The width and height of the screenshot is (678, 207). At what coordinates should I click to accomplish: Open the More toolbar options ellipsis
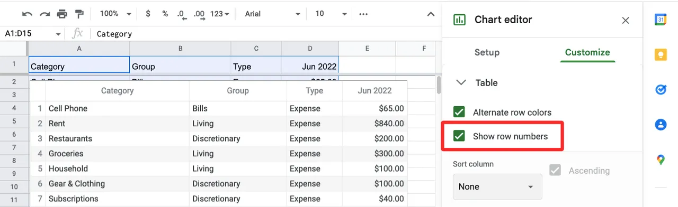[x=363, y=14]
